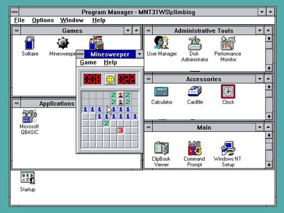Open the Window menu in Program Manager
Screen dimensions: 284x213
pos(72,20)
